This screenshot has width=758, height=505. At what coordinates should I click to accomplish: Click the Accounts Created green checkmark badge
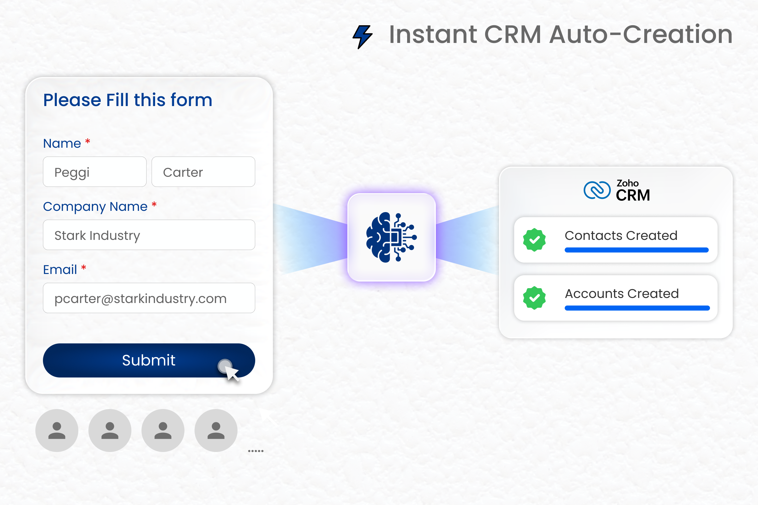tap(534, 298)
